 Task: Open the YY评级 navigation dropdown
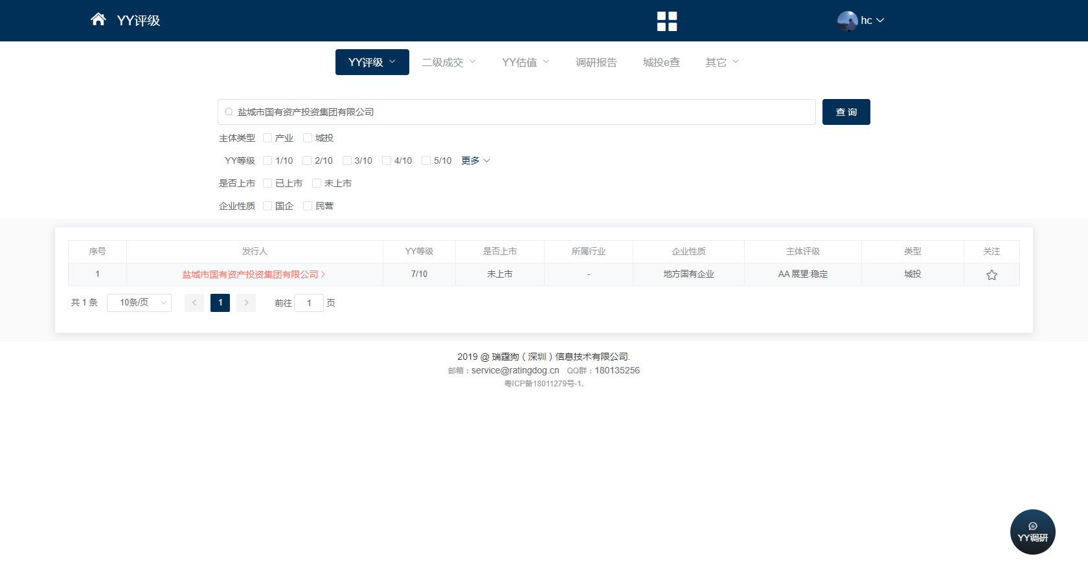pos(372,62)
